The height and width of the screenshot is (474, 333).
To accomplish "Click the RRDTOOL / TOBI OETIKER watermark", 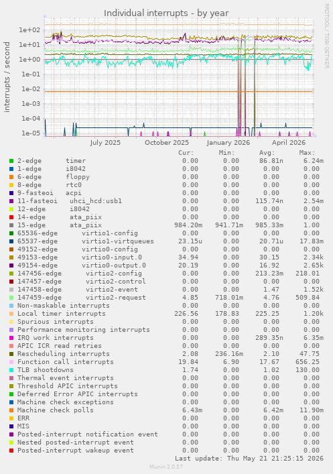I will point(327,36).
